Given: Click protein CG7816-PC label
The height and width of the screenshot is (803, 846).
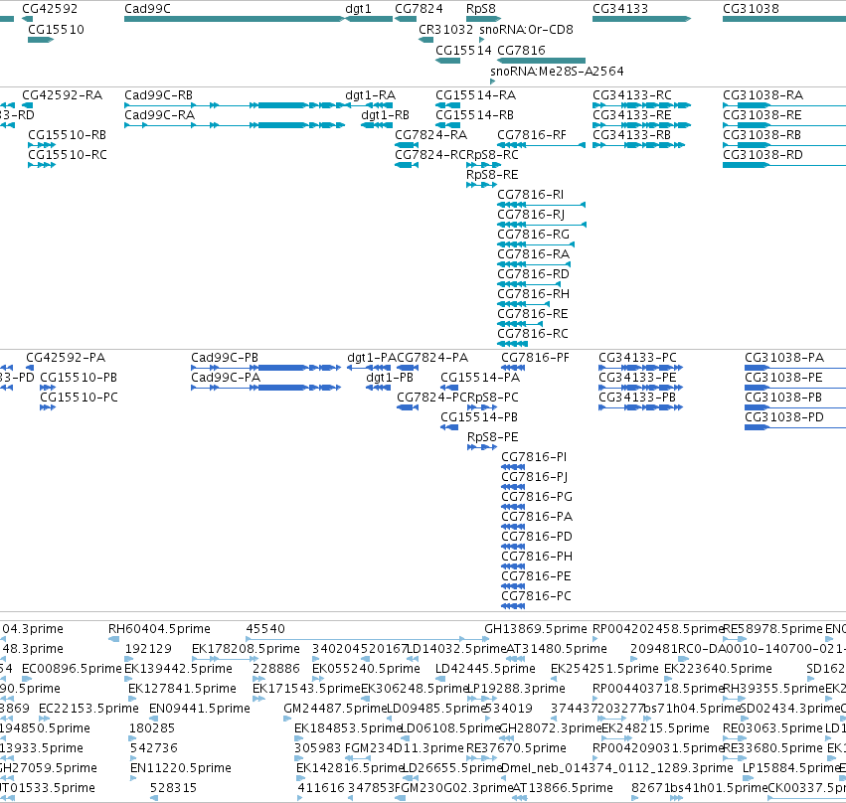Looking at the screenshot, I should click(536, 596).
